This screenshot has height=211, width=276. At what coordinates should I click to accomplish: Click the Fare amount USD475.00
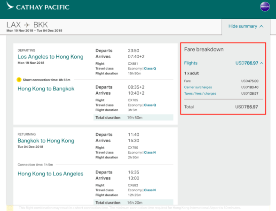click(250, 81)
